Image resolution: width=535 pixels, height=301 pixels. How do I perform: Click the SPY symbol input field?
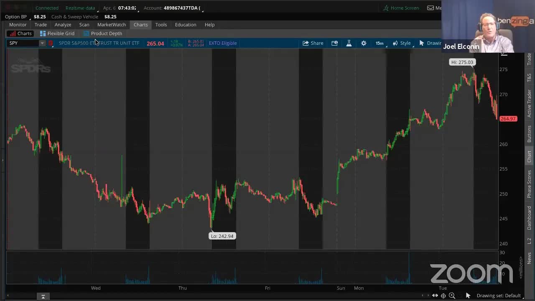coord(23,43)
